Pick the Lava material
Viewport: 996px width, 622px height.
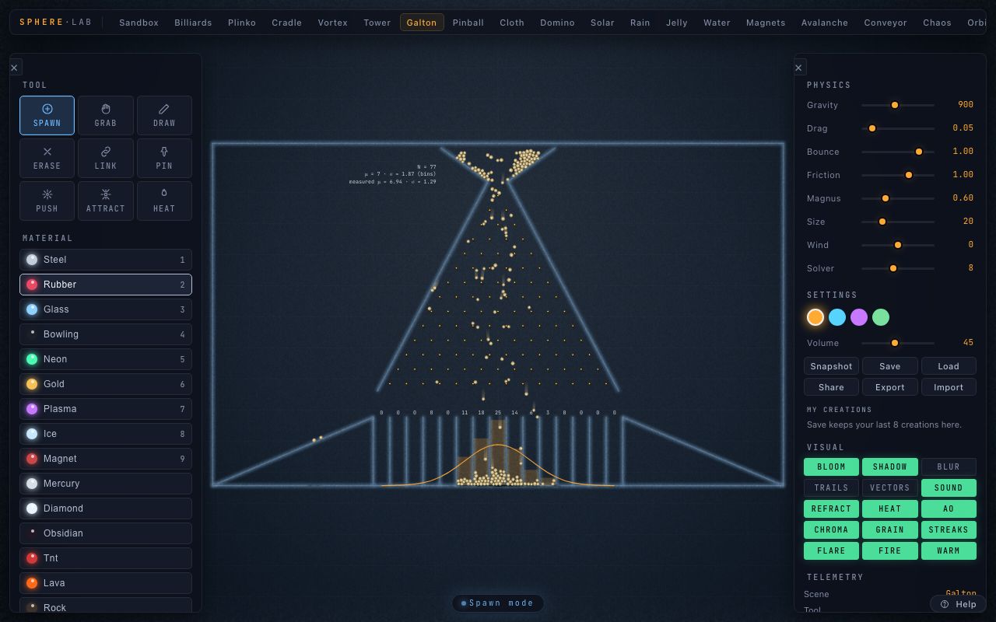[x=106, y=583]
